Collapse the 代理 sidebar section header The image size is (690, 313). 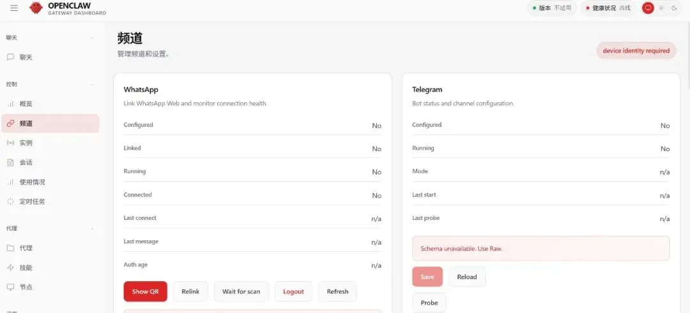(x=92, y=228)
